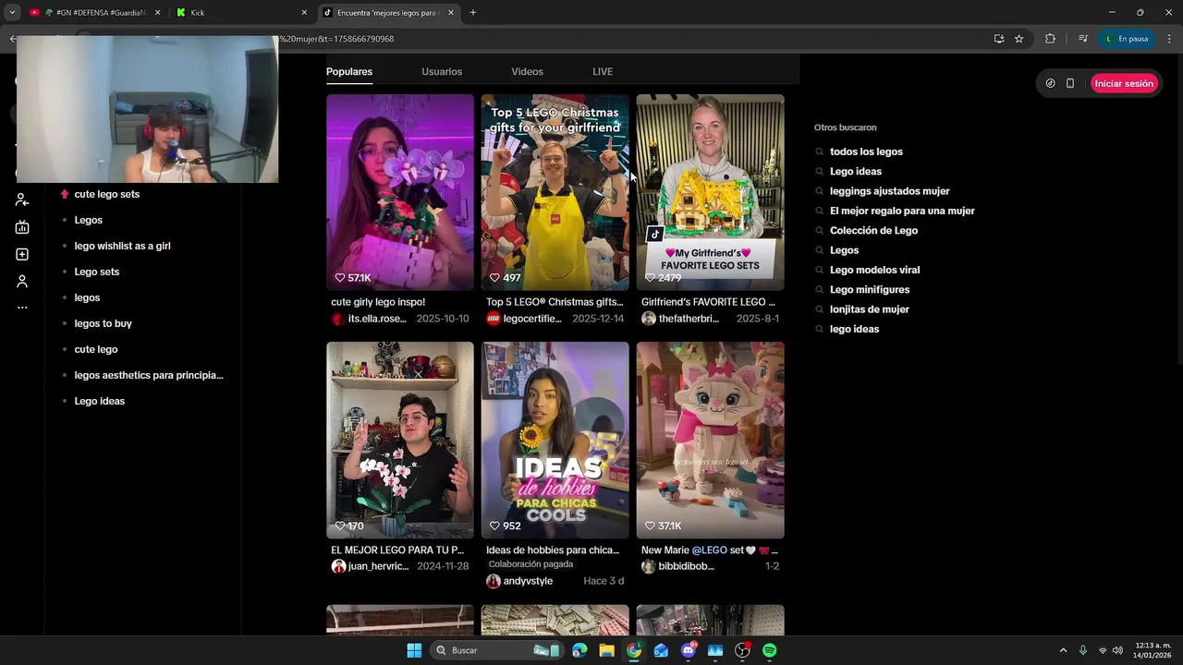Open the Top 5 LEGO Christmas gifts video
Screen dimensions: 1183x665
pyautogui.click(x=555, y=192)
